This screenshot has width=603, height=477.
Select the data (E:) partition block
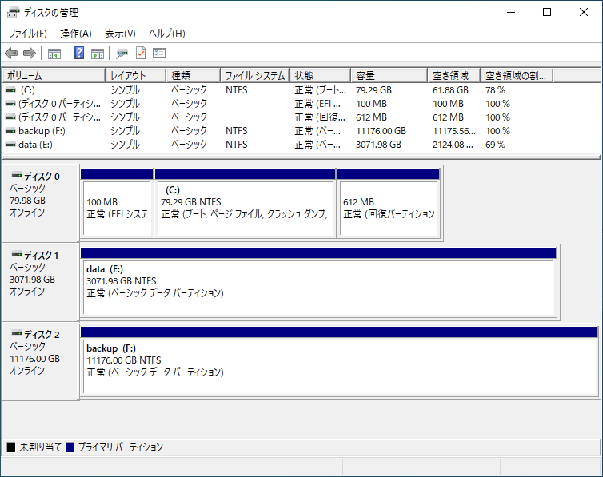click(x=319, y=283)
